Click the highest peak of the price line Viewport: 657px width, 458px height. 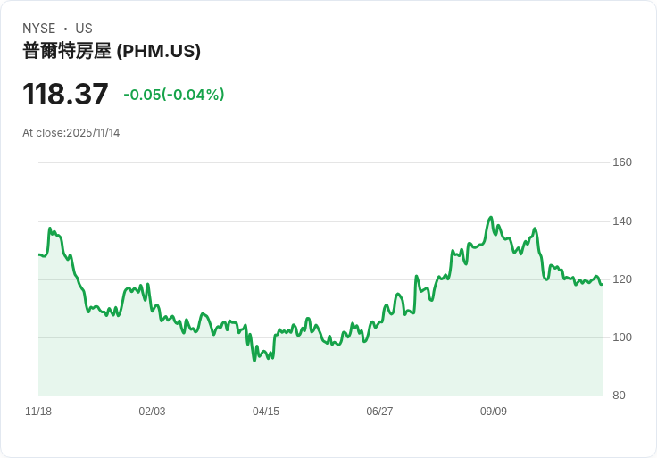pos(490,217)
